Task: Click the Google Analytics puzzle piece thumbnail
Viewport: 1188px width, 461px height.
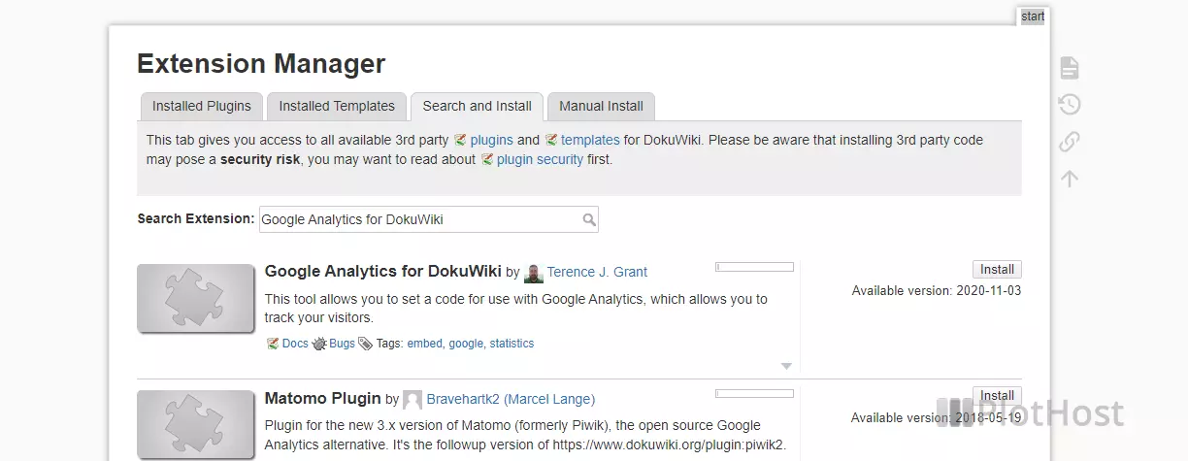Action: [x=195, y=297]
